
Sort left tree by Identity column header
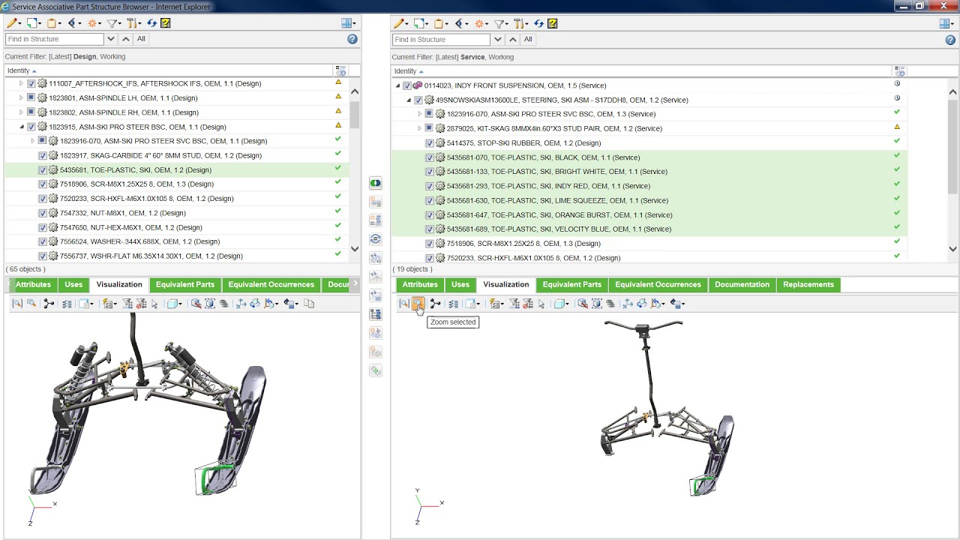[19, 70]
